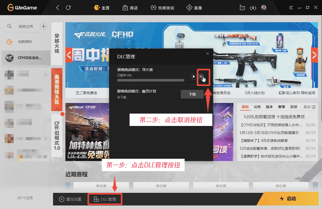This screenshot has width=322, height=209.
Task: Select the 版本 news tab
Action: pyautogui.click(x=269, y=107)
